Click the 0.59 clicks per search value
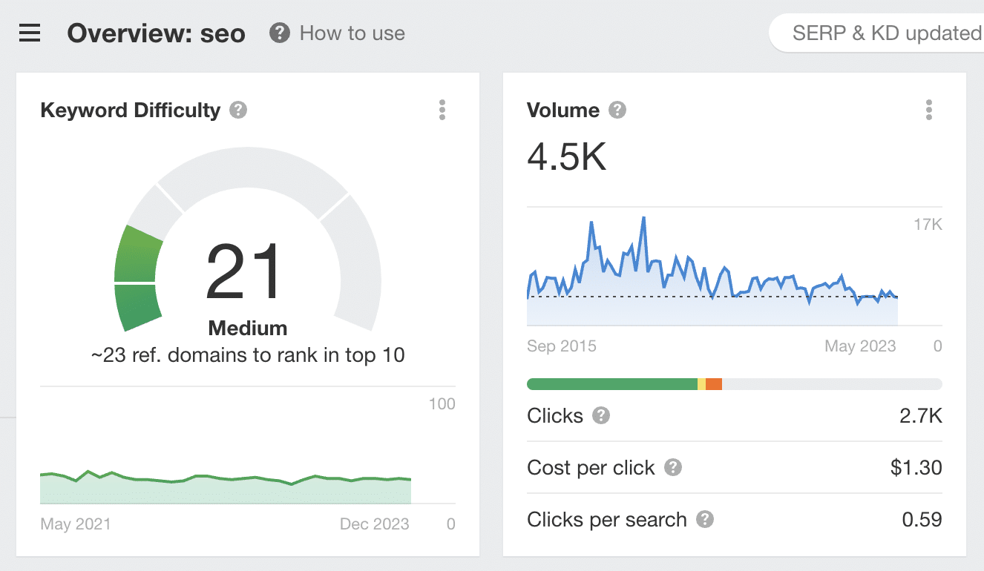This screenshot has height=571, width=984. coord(922,520)
